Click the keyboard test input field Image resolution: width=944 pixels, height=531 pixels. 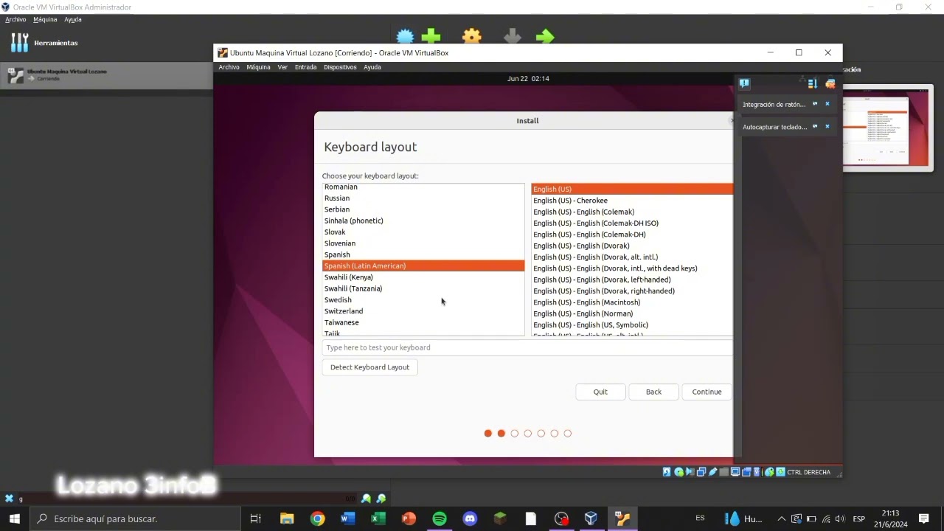pos(527,347)
